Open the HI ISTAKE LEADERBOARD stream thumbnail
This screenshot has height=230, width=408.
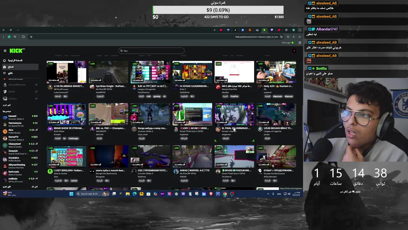pyautogui.click(x=192, y=72)
